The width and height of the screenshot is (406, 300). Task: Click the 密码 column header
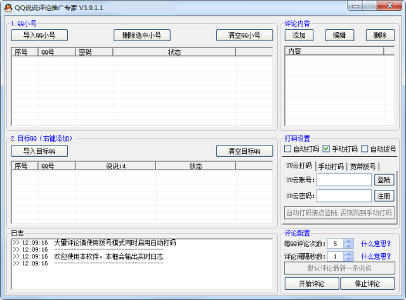pyautogui.click(x=94, y=52)
